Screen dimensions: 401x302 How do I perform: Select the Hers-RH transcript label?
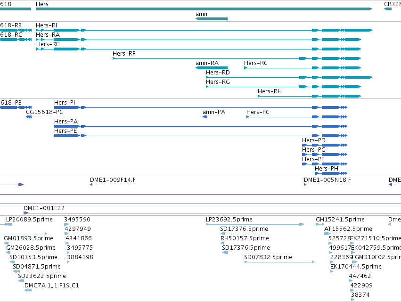tap(270, 91)
